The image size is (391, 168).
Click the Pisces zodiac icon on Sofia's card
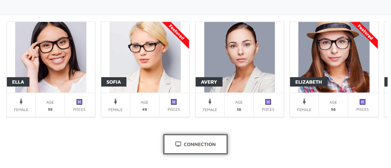pyautogui.click(x=174, y=102)
